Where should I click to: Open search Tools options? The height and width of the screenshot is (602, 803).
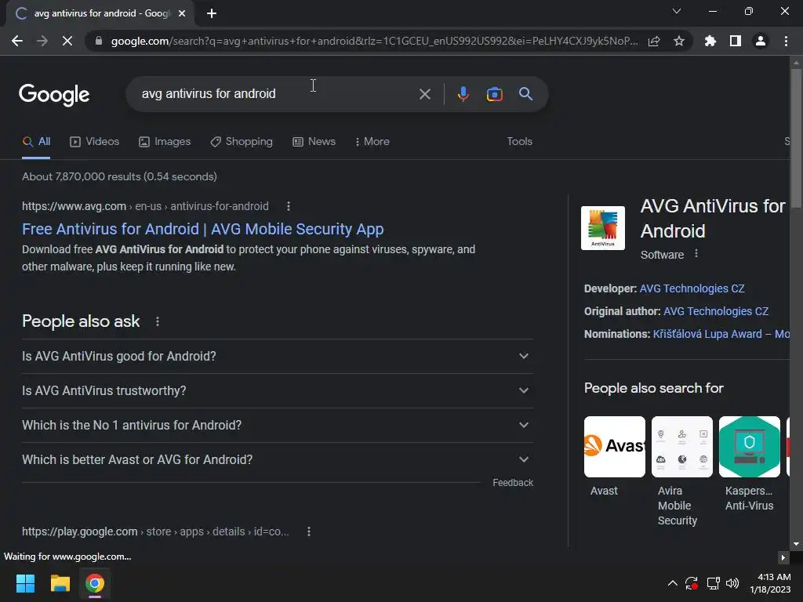519,142
